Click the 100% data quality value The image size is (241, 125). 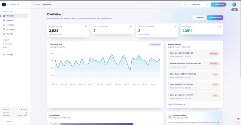pyautogui.click(x=187, y=31)
